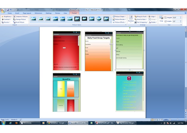
Task: Open the Review ribbon tab
Action: [58, 13]
